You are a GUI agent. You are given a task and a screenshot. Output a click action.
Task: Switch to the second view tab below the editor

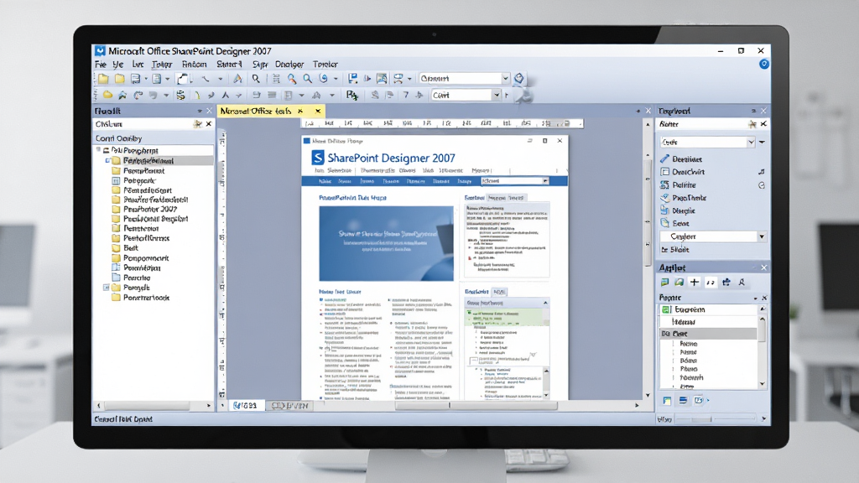click(x=289, y=406)
